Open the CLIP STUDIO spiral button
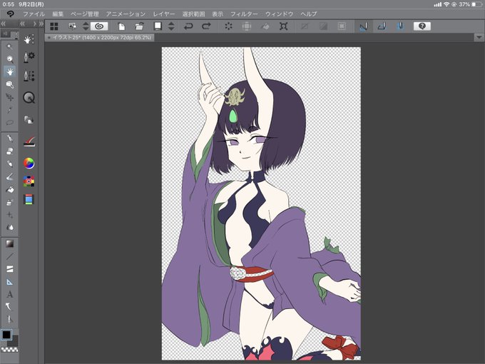Viewport: 485px width, 364px height. [x=99, y=26]
